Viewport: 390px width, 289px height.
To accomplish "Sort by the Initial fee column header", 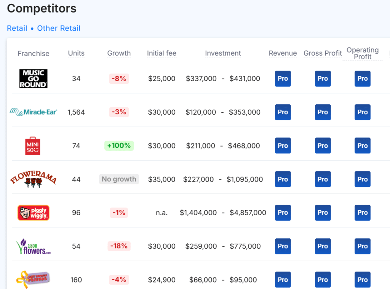I will 161,53.
